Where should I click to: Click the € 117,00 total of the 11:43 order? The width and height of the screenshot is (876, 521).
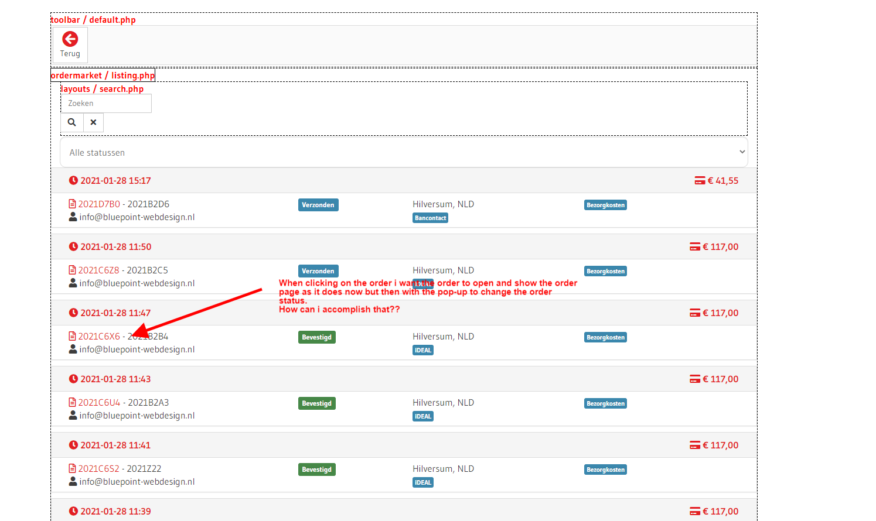pyautogui.click(x=721, y=379)
